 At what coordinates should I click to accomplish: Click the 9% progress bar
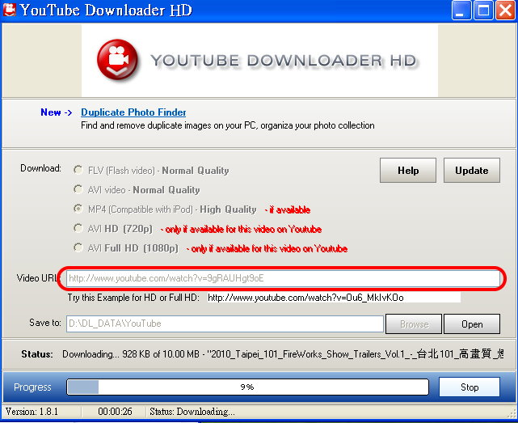point(247,387)
